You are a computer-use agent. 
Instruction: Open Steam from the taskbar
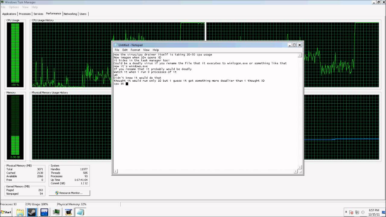(32, 212)
